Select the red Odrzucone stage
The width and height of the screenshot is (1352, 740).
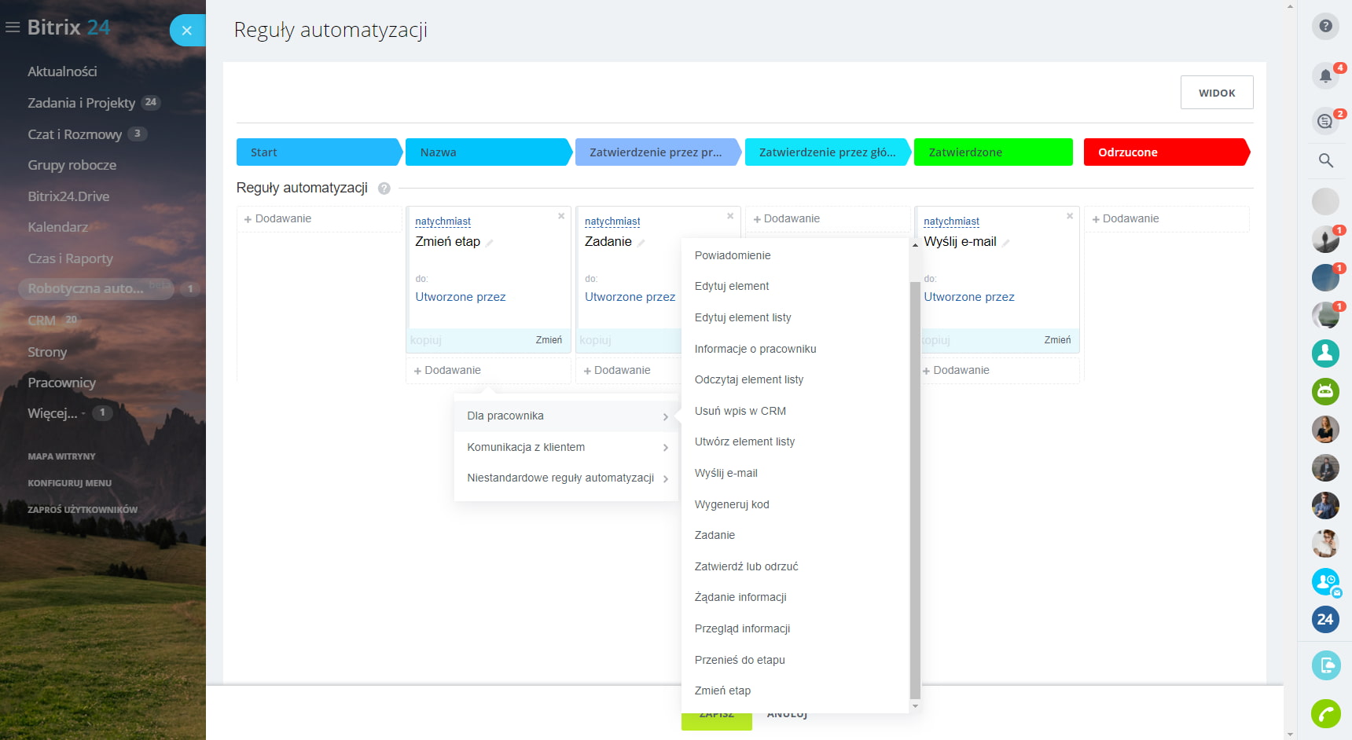(1165, 152)
